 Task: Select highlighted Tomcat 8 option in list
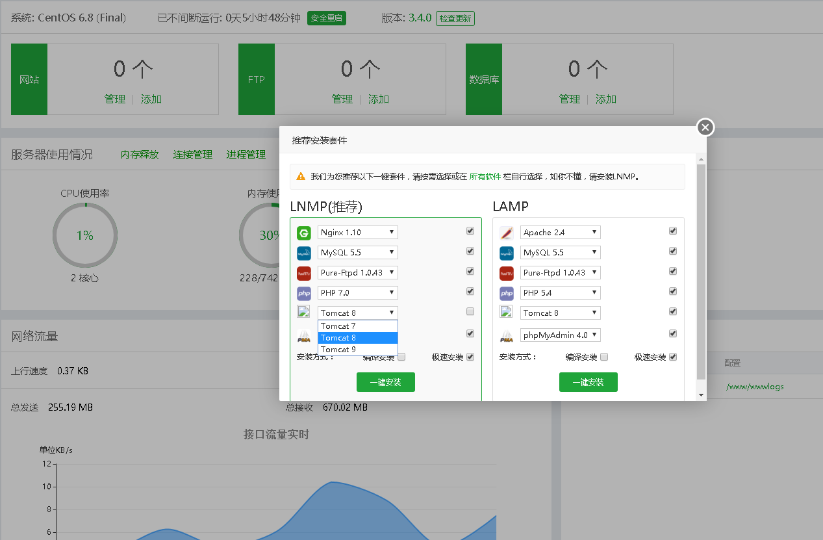[358, 338]
